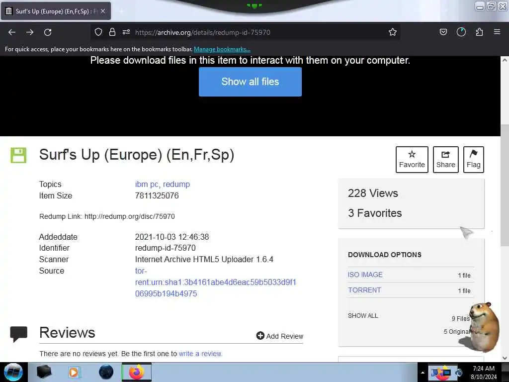Open the Manage bookmarks link
Viewport: 509px width, 382px height.
click(222, 49)
